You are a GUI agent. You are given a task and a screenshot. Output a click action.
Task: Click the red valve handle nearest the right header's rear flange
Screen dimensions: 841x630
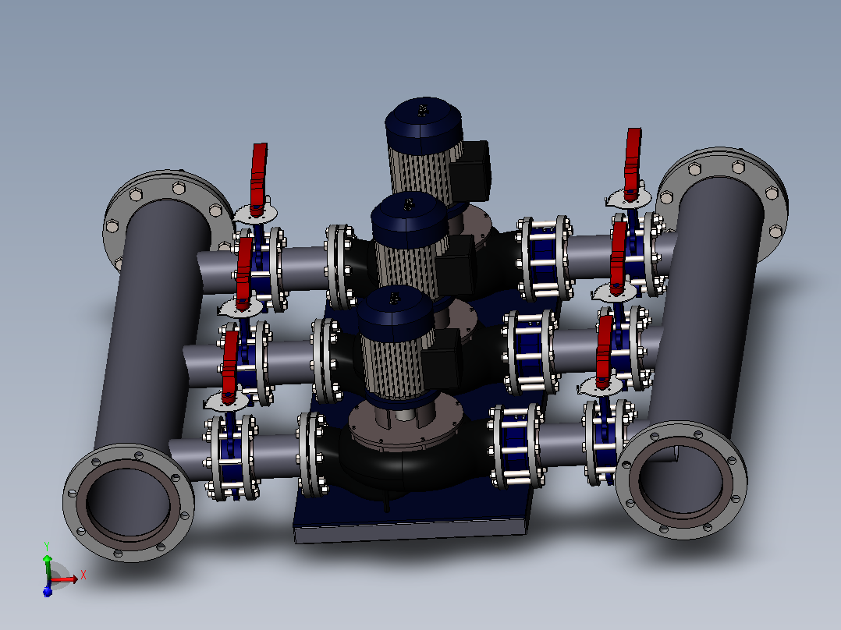pos(633,164)
